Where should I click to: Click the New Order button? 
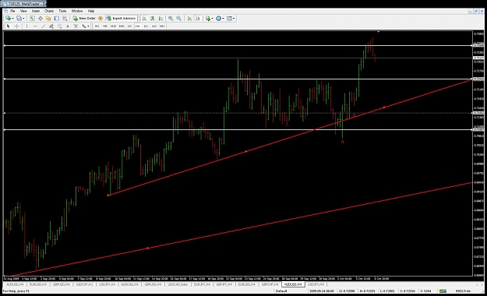pyautogui.click(x=84, y=19)
